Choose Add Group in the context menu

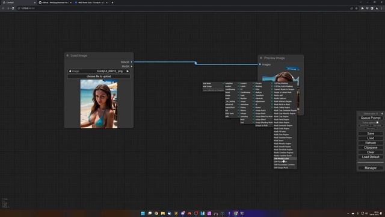(x=214, y=87)
